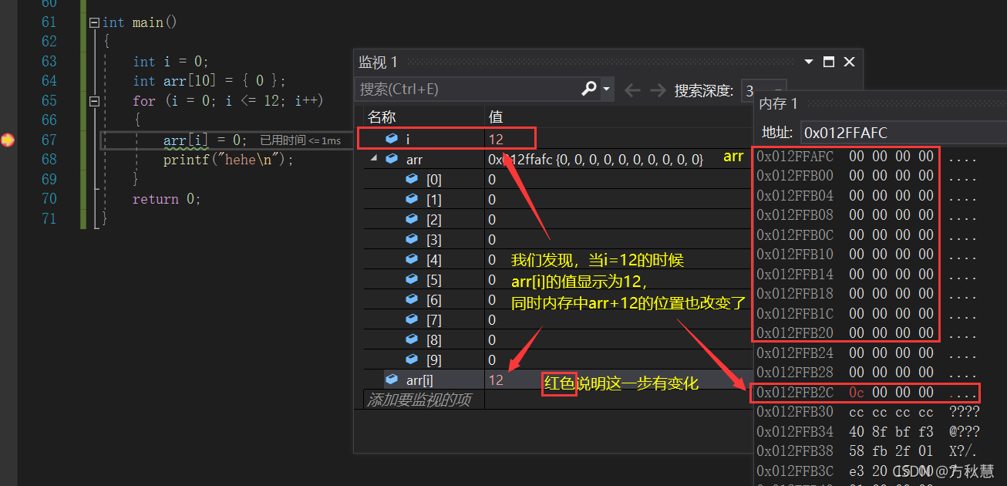1007x486 pixels.
Task: Click the cube icon of element [8]
Action: click(412, 339)
